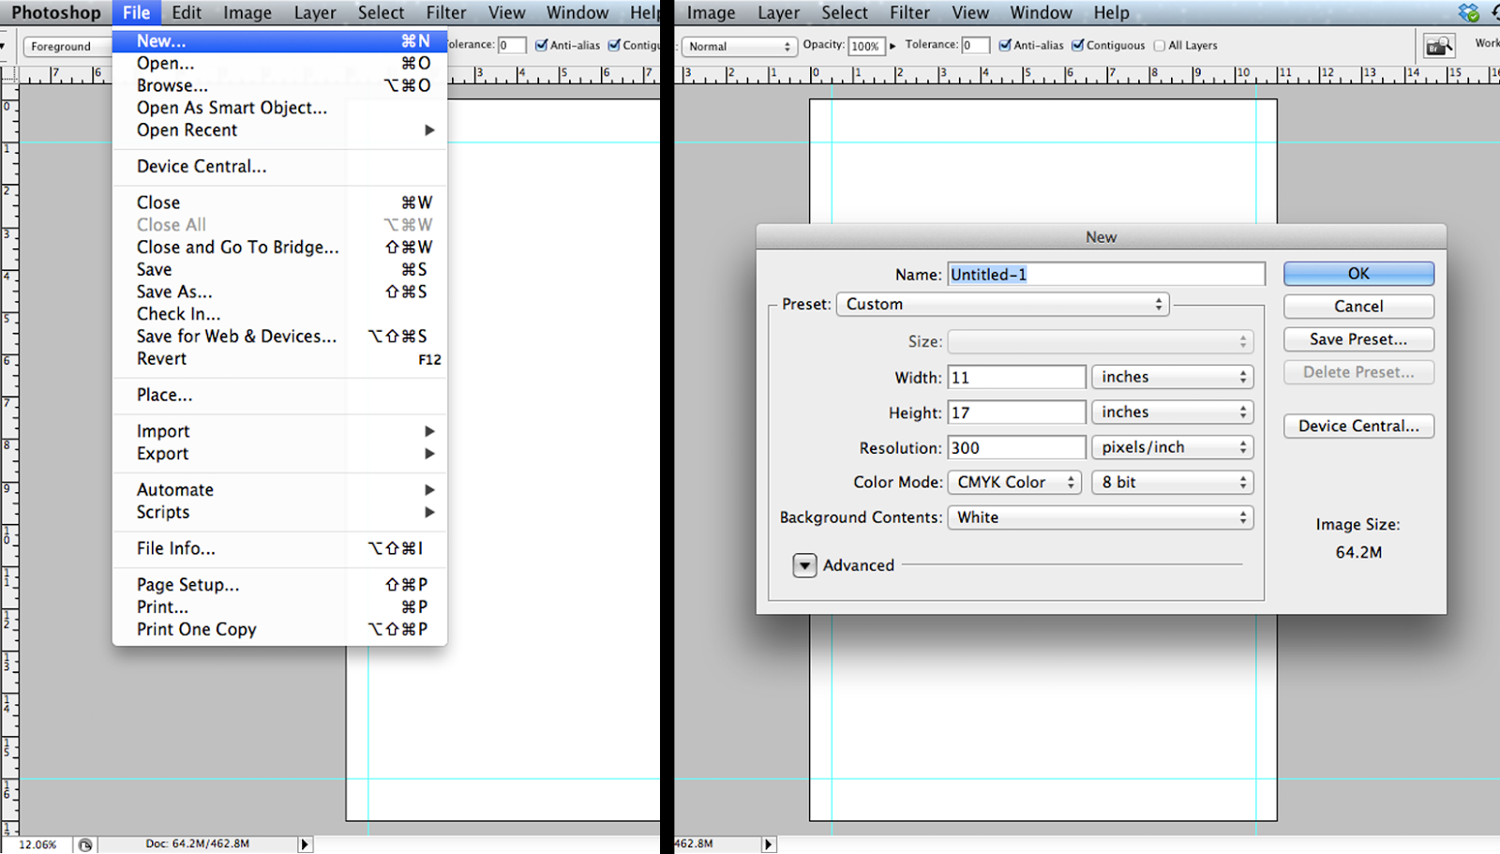The height and width of the screenshot is (854, 1500).
Task: Click the Resolution field showing 300
Action: click(1016, 447)
